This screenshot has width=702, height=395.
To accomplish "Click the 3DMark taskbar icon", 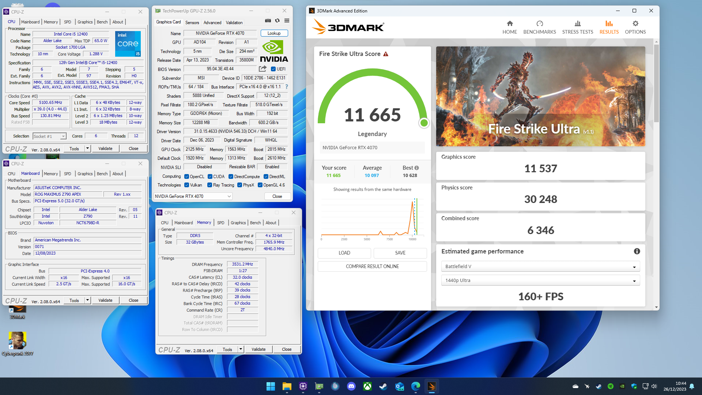I will coord(432,386).
